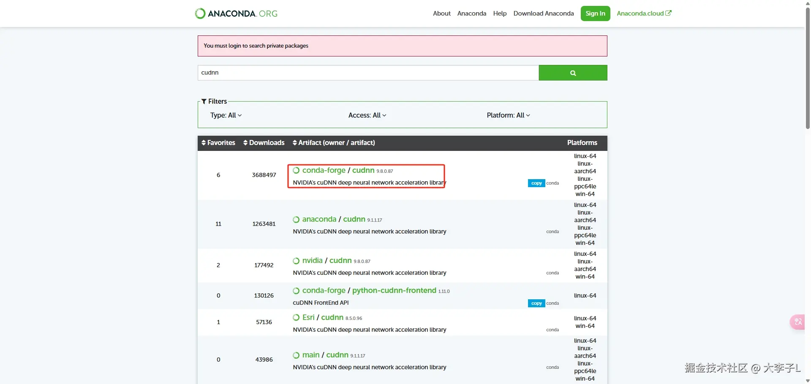811x384 pixels.
Task: Go to Download Anaconda page
Action: click(x=544, y=13)
